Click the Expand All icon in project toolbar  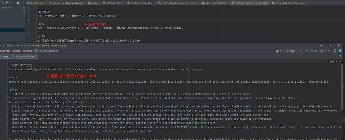pyautogui.click(x=7, y=3)
